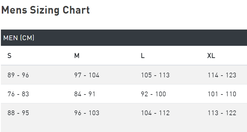This screenshot has height=132, width=247.
Task: Click the M size column header
Action: [x=77, y=56]
